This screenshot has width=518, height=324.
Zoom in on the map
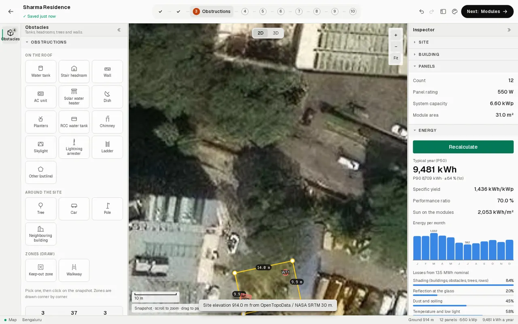point(396,35)
